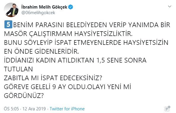Viewport: 176px width, 113px height.
Task: Visit the @06melihgokcek handle link
Action: 38,13
